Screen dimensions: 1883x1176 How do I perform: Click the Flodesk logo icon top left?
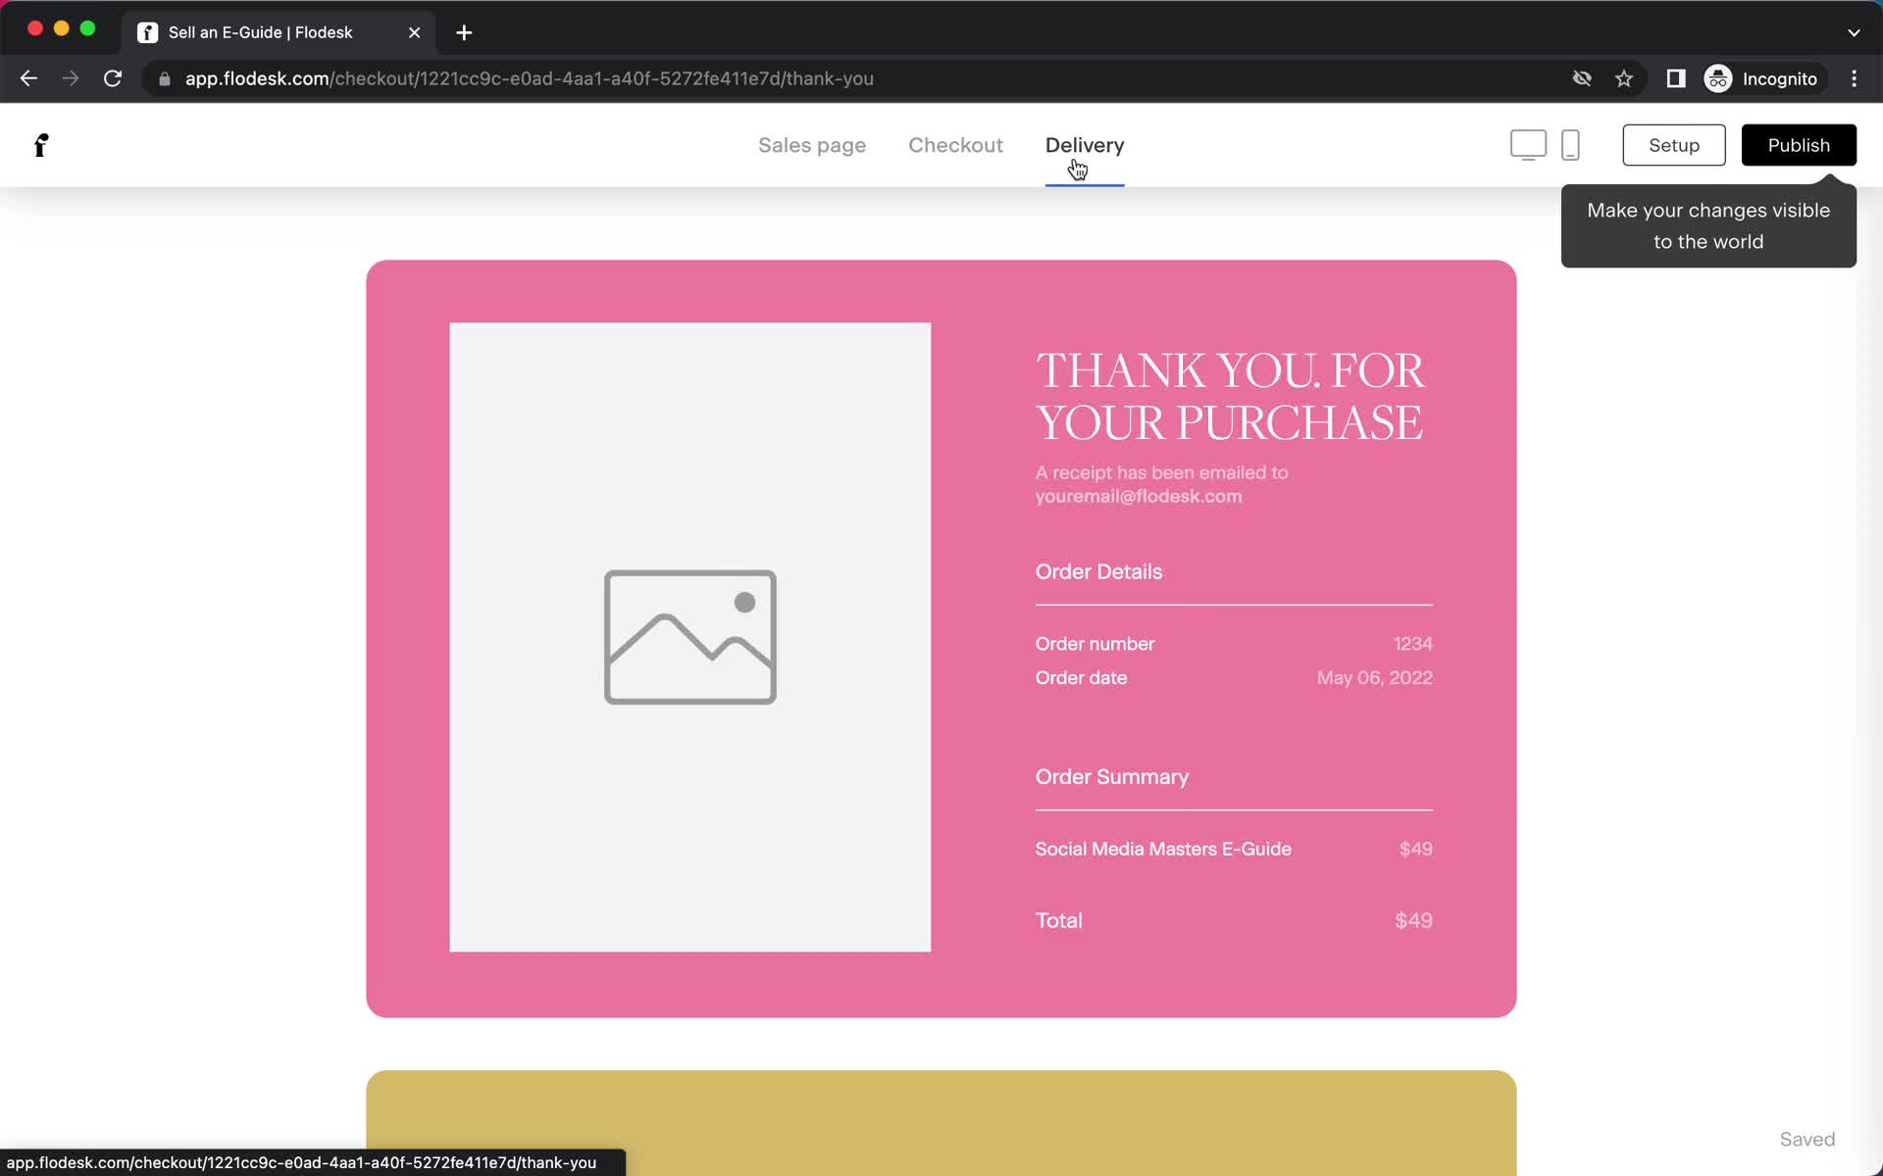[x=39, y=145]
